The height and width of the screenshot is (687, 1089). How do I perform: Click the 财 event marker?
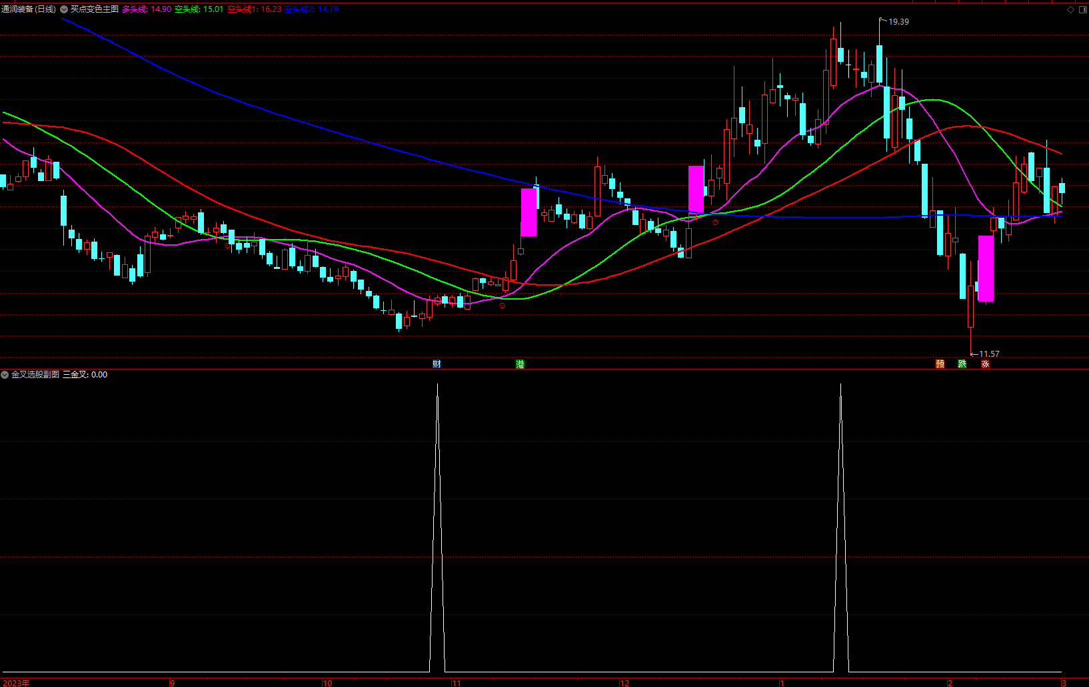point(437,363)
